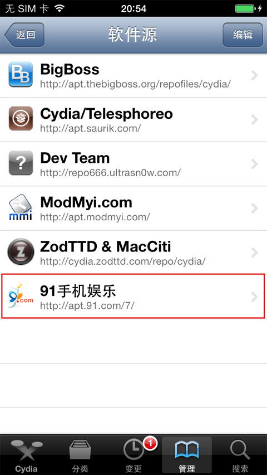Tap the 返回 back button
The width and height of the screenshot is (267, 475).
(24, 35)
